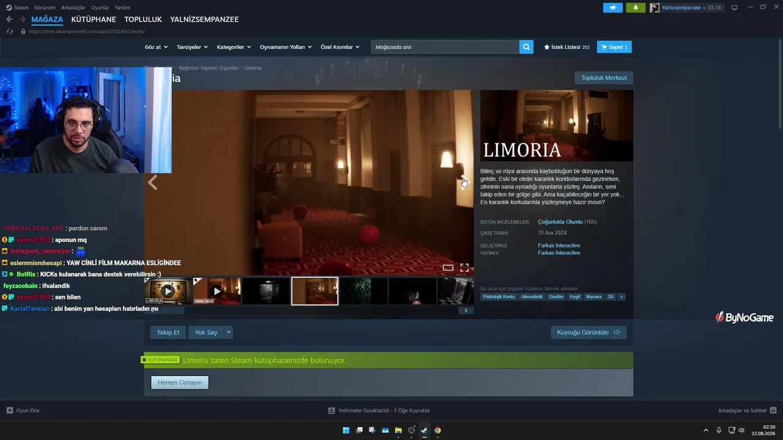Screen dimensions: 783x440
Task: Open the green notifications bell
Action: tap(636, 8)
